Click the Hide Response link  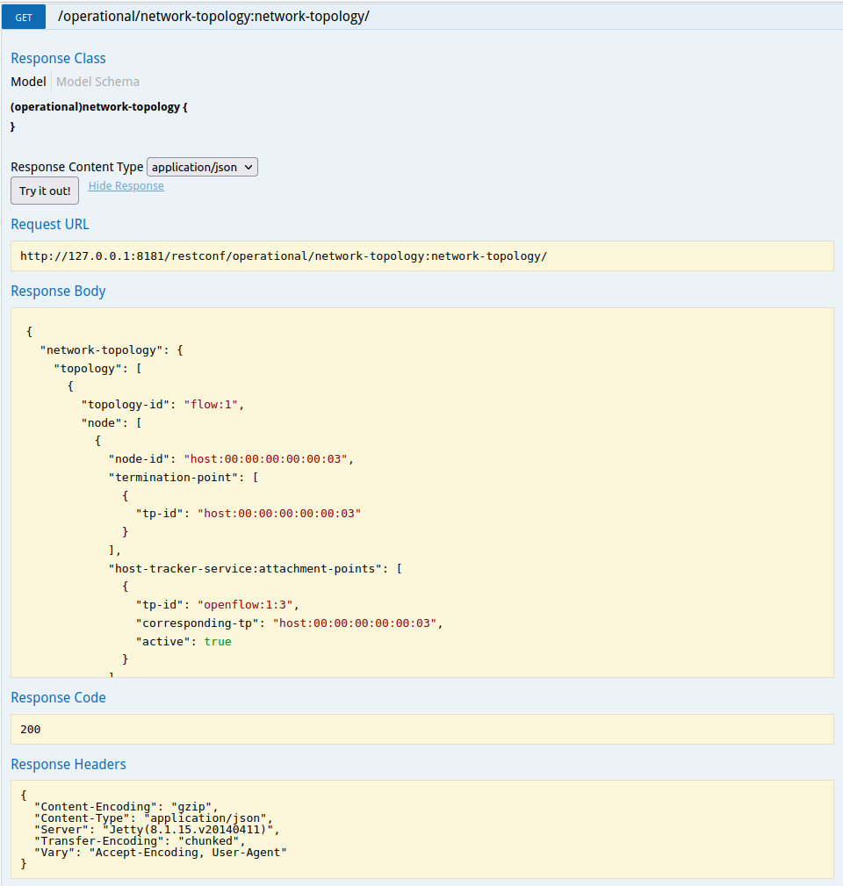(x=126, y=185)
